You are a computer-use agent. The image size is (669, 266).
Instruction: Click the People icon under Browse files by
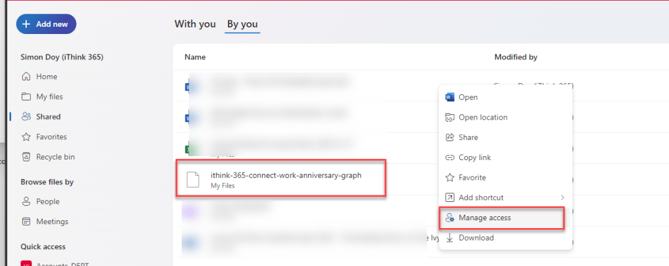coord(26,201)
